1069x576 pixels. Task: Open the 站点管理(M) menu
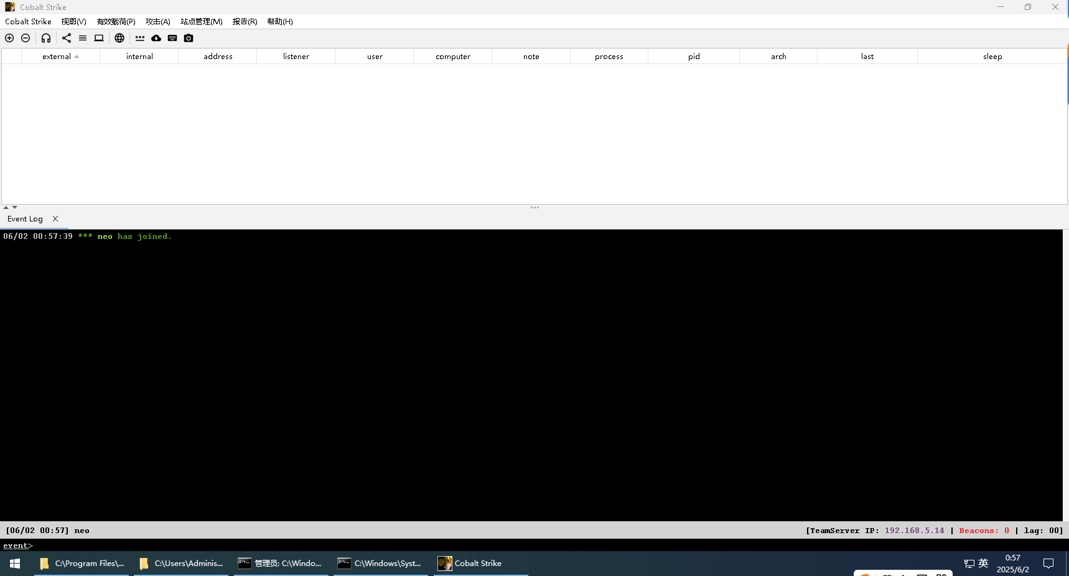coord(201,21)
